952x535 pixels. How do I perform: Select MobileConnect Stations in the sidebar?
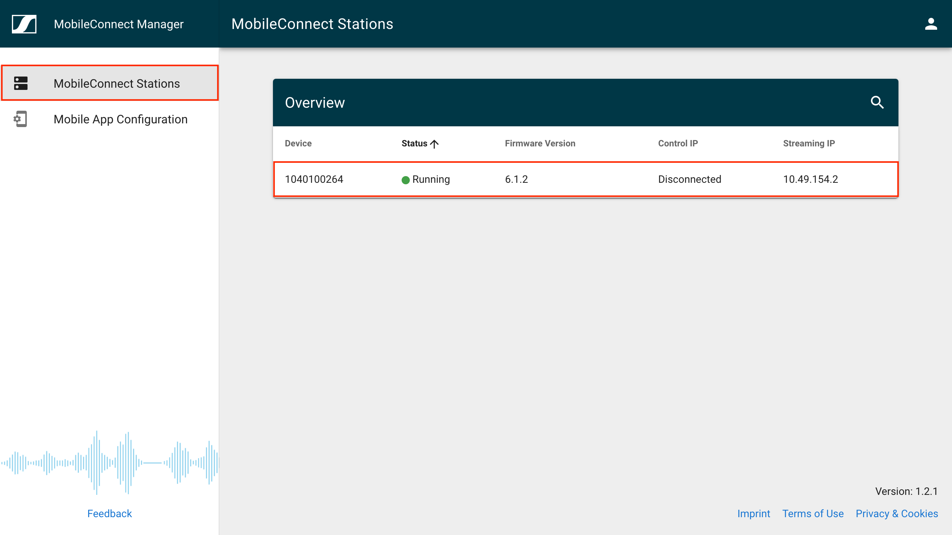coord(110,83)
